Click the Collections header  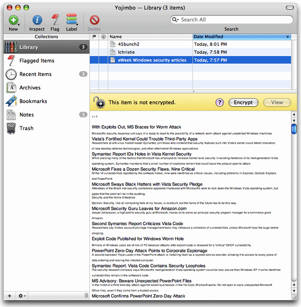[46, 37]
